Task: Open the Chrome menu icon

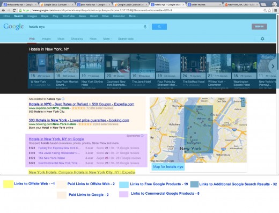Action: pyautogui.click(x=275, y=10)
